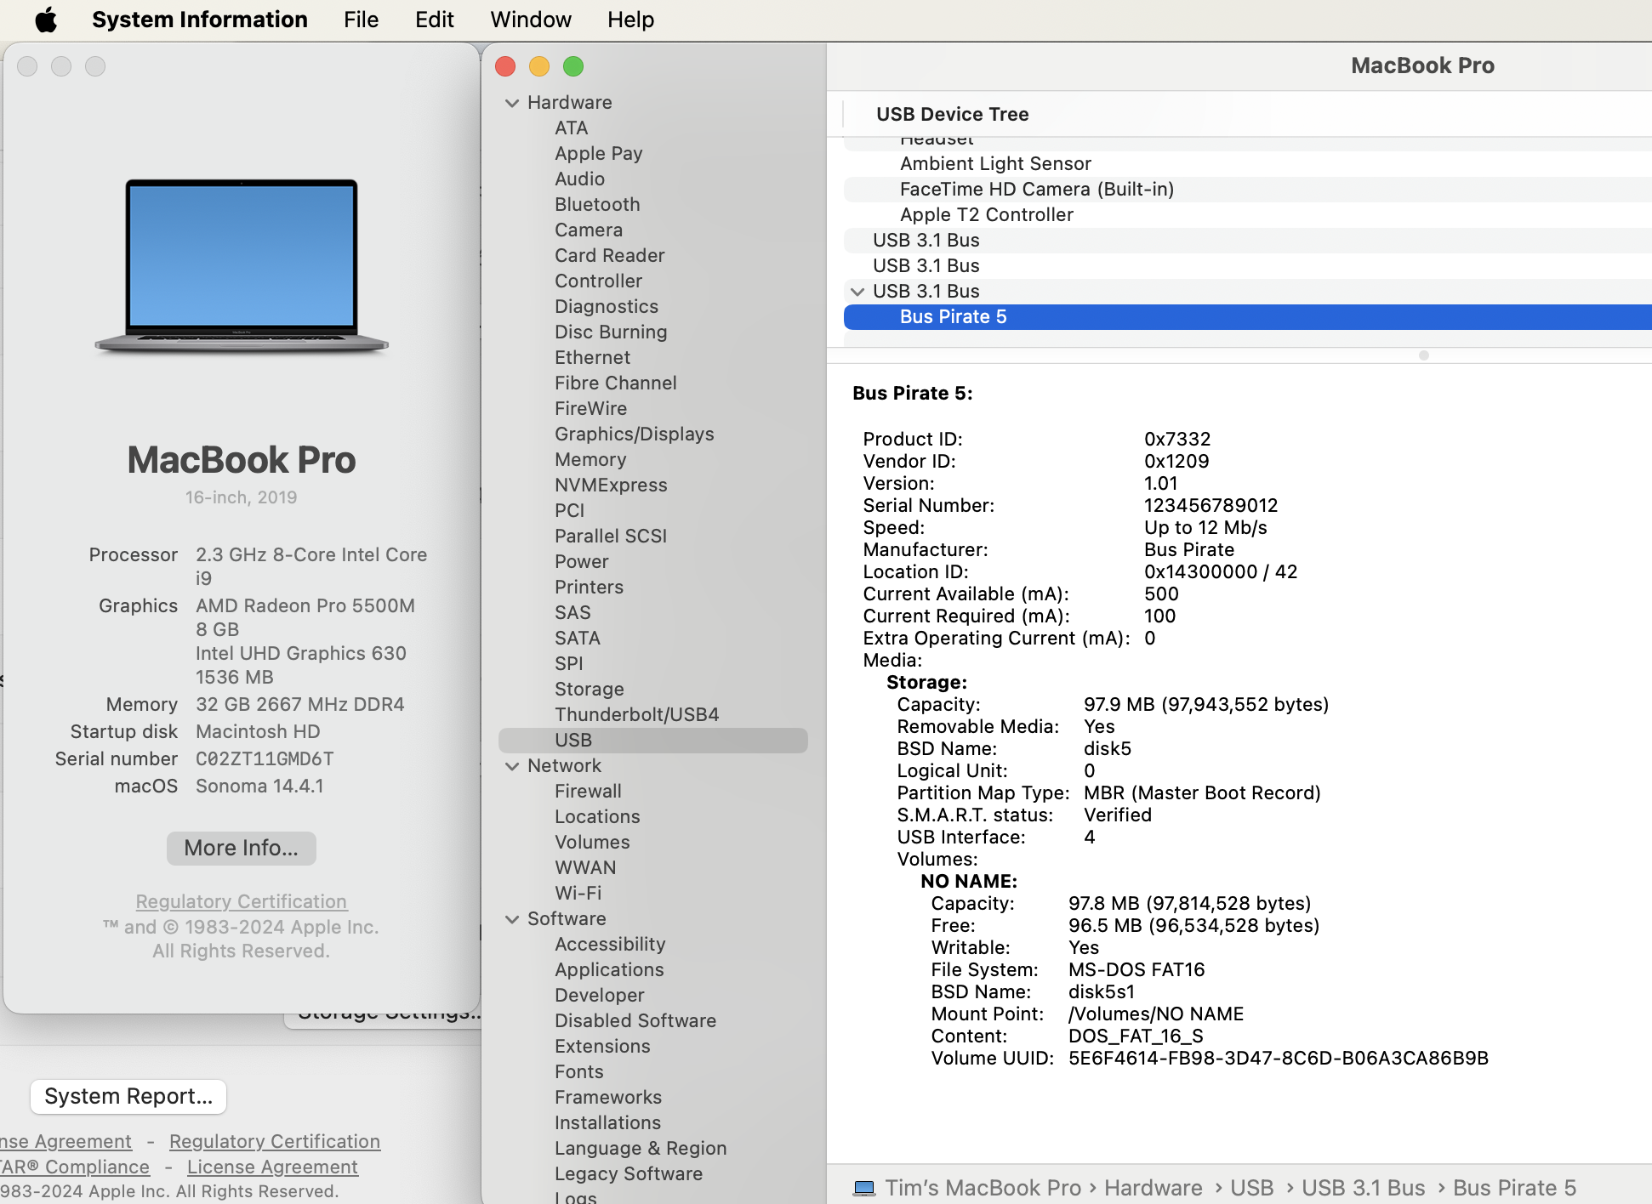Select Wi-Fi under Network

(578, 893)
